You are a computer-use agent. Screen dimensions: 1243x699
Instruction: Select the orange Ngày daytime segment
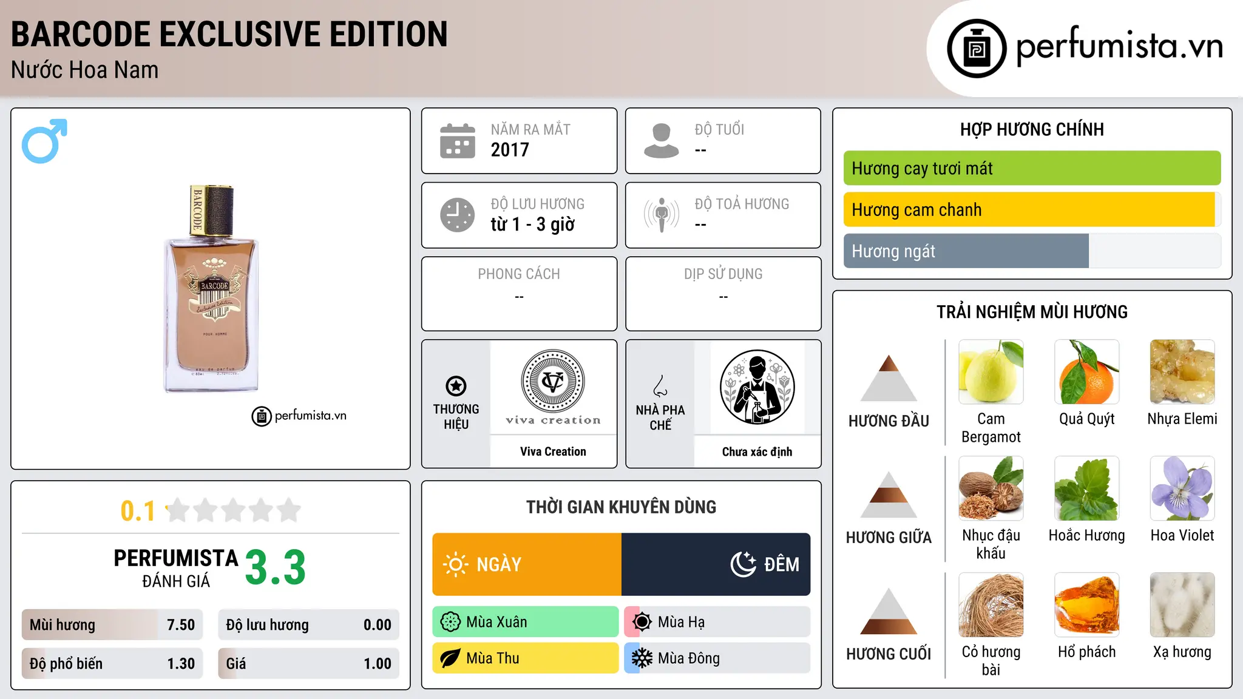pos(527,564)
